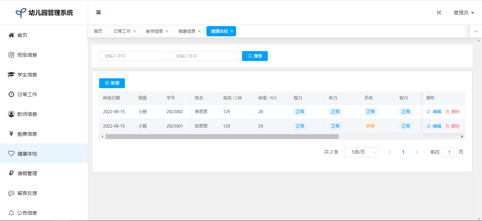Close the 缴费信息 tab

tap(199, 31)
